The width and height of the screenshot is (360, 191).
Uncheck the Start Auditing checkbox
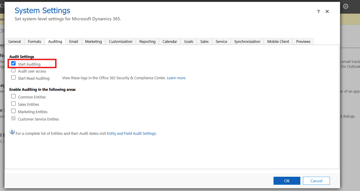(14, 64)
